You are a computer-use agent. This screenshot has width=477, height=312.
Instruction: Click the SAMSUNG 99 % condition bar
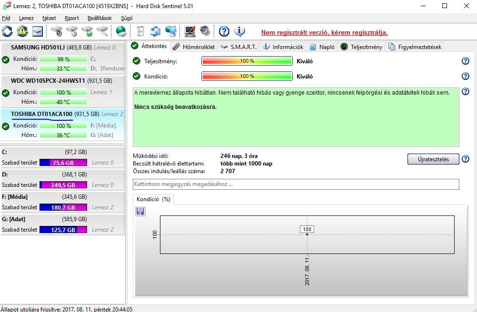pyautogui.click(x=63, y=59)
